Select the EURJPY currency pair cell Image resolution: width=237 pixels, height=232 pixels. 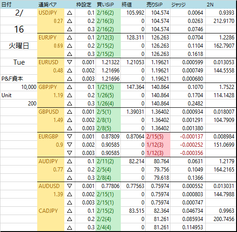[x=51, y=38]
